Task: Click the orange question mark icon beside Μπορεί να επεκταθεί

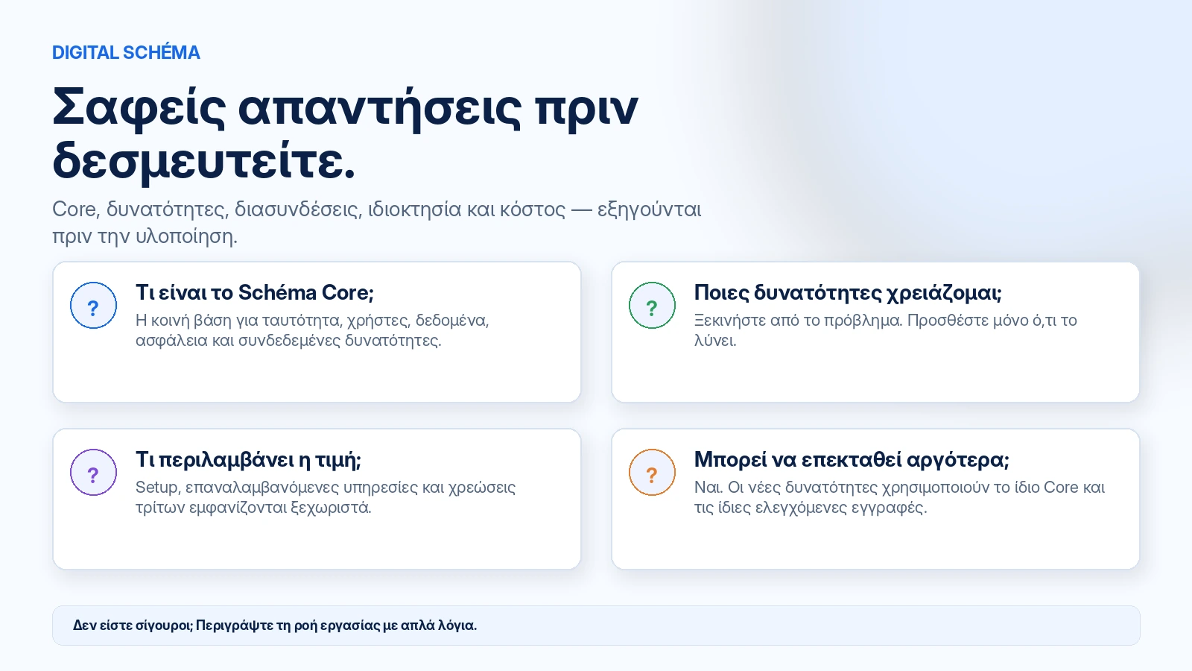Action: (652, 473)
